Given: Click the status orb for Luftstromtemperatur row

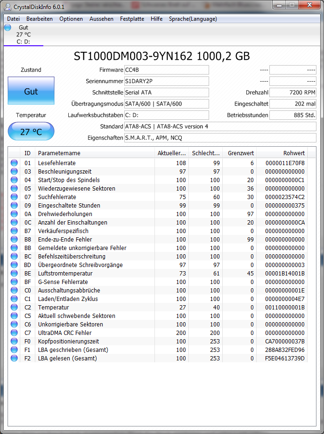Looking at the screenshot, I should pos(14,273).
